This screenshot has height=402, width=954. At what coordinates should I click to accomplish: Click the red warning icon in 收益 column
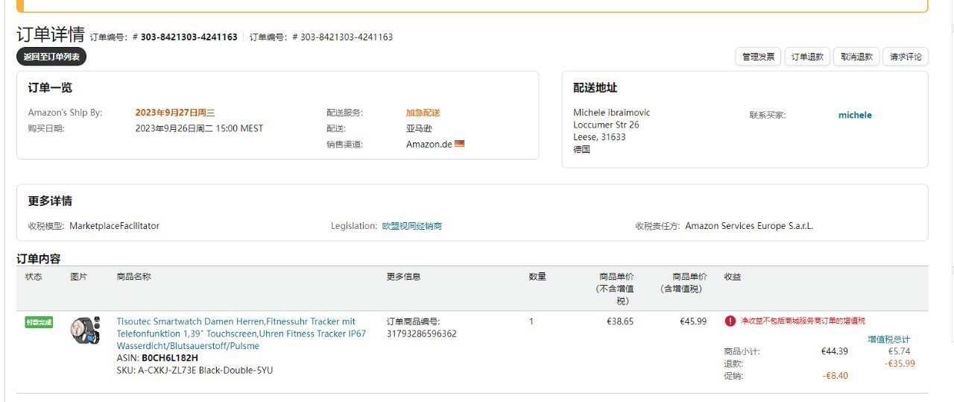(730, 321)
